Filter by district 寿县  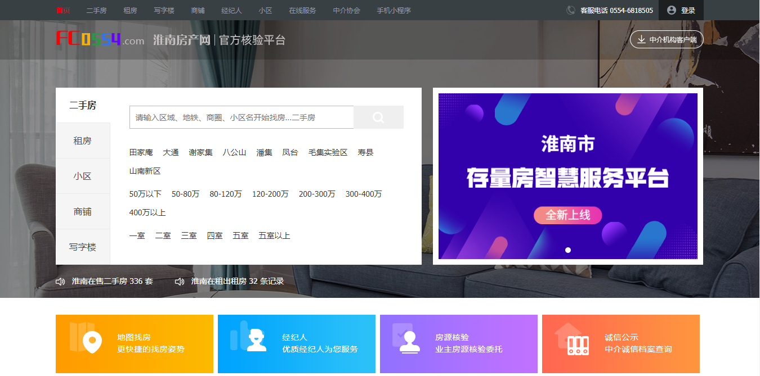[365, 152]
